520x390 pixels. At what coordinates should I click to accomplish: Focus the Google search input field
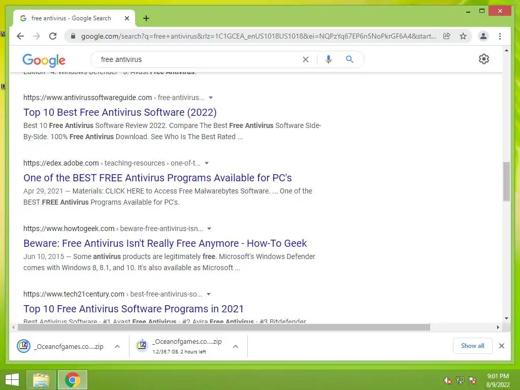coord(199,59)
